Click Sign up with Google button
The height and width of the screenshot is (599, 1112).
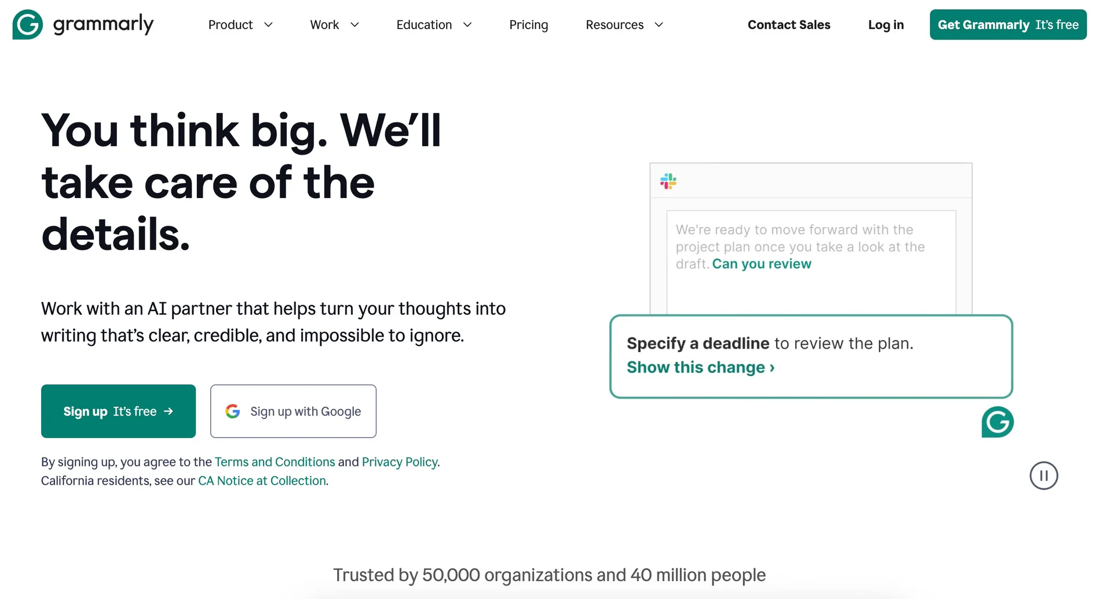(x=293, y=411)
